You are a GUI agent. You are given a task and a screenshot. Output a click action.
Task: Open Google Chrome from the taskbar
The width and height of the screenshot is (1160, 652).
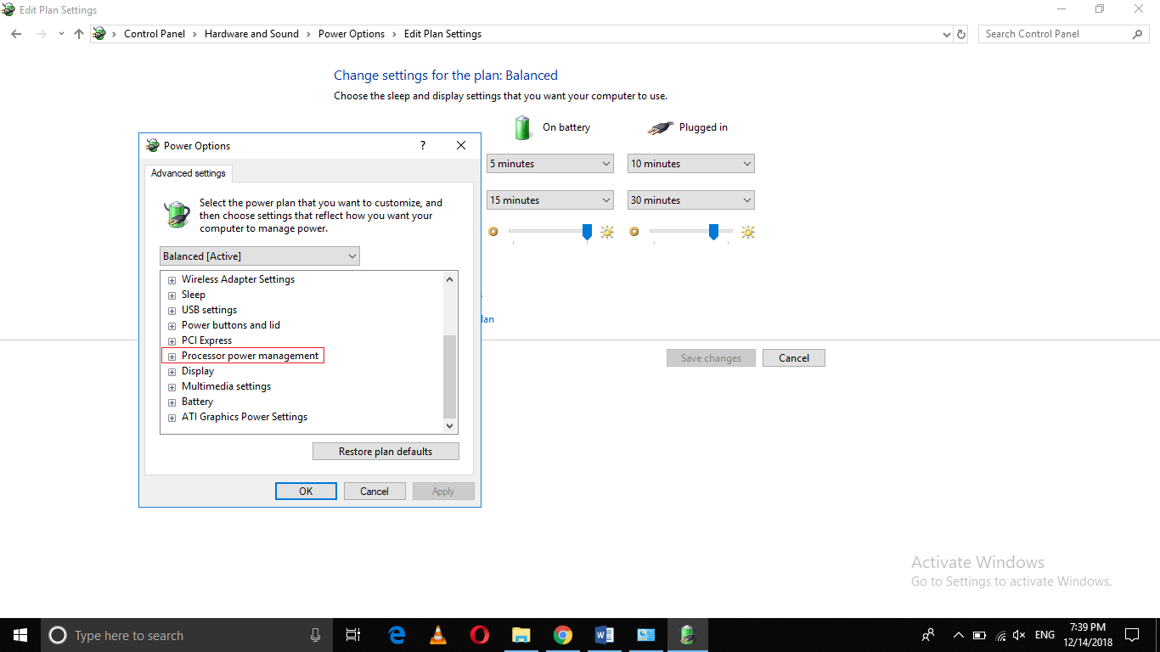pos(562,634)
